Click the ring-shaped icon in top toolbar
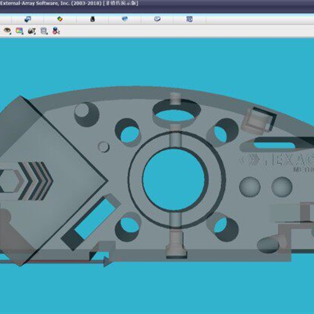 157,19
